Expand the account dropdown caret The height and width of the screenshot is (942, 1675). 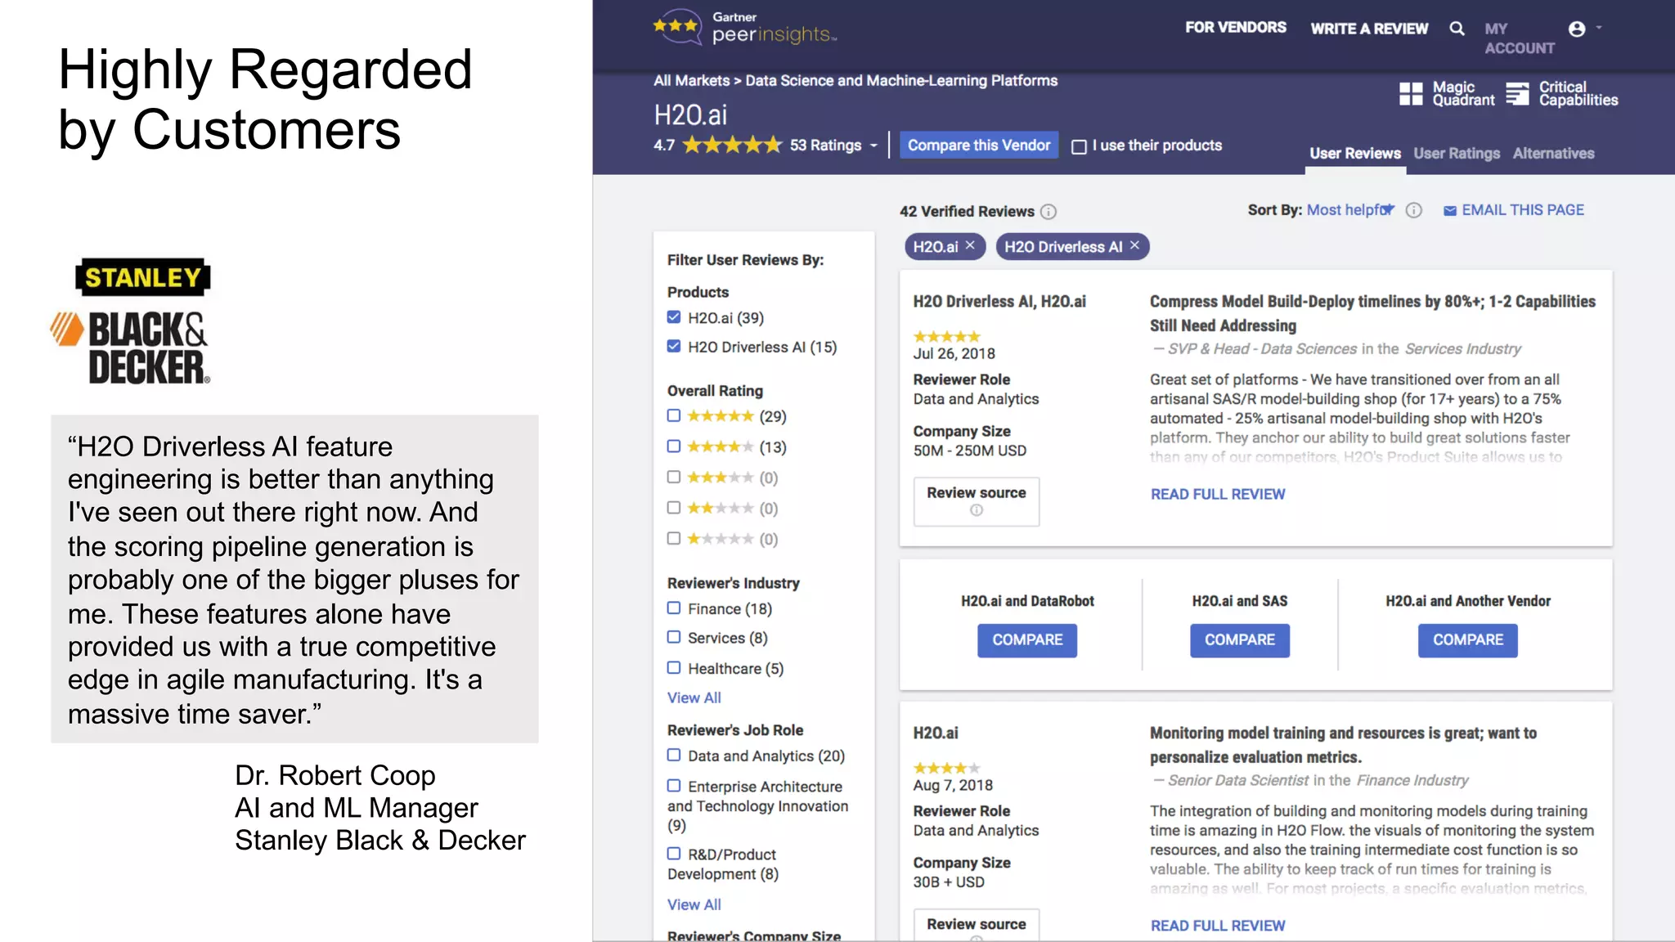click(x=1599, y=28)
